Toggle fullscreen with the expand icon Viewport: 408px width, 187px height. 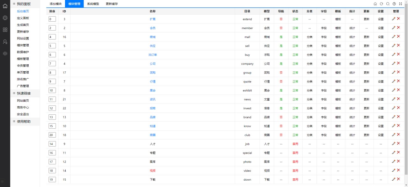click(401, 4)
